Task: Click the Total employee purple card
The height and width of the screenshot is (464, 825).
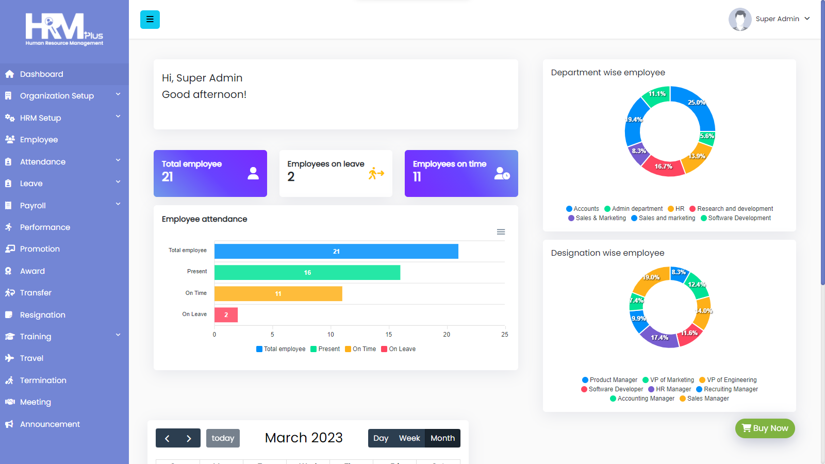Action: click(210, 173)
